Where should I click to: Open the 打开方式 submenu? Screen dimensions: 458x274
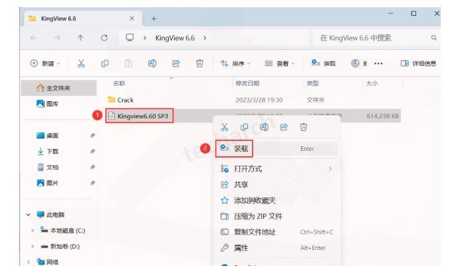(277, 169)
